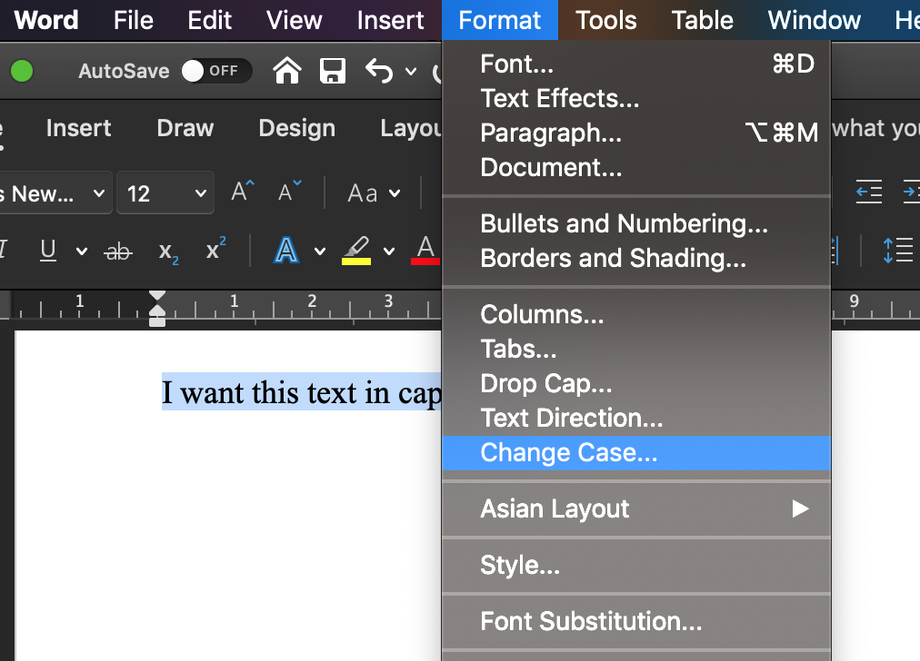The image size is (920, 661).
Task: Toggle superscript formatting
Action: click(215, 251)
